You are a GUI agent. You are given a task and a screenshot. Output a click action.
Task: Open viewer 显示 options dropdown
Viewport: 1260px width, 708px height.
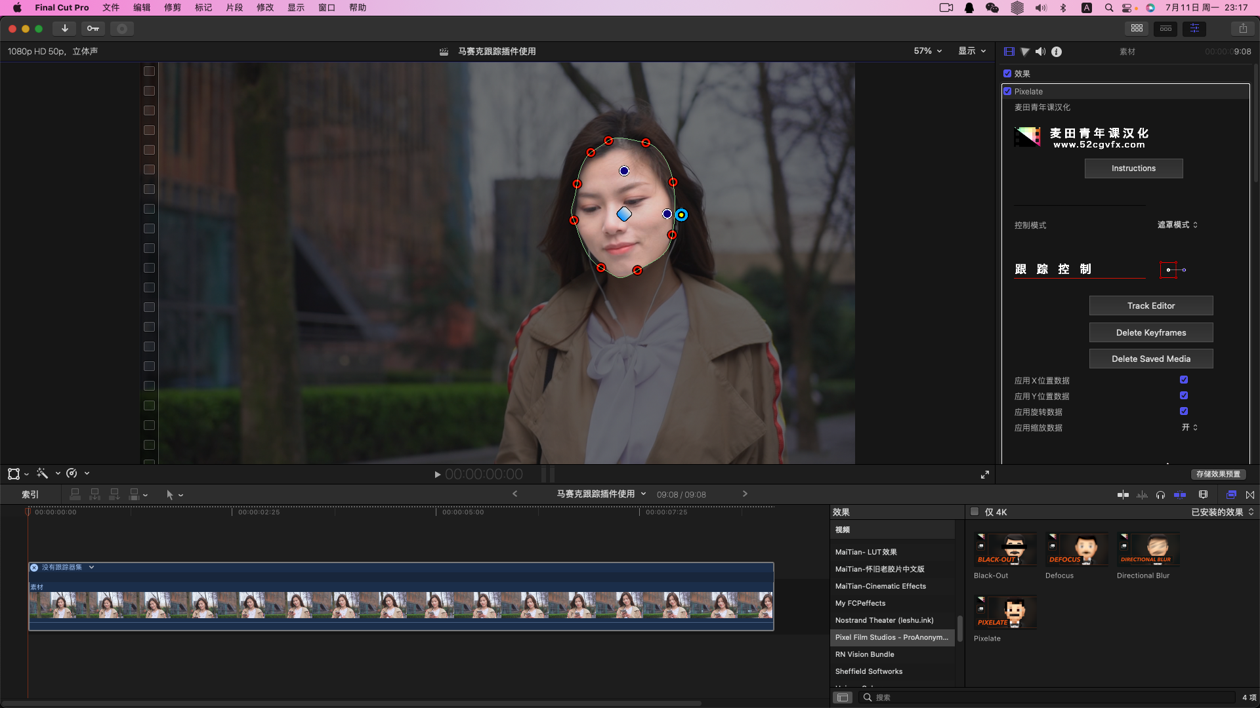tap(972, 50)
